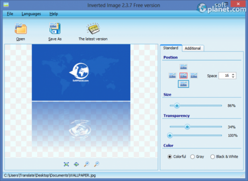Screen dimensions: 248x181
Task: Click the second Transparency slider at 100%
Action: pyautogui.click(x=170, y=135)
